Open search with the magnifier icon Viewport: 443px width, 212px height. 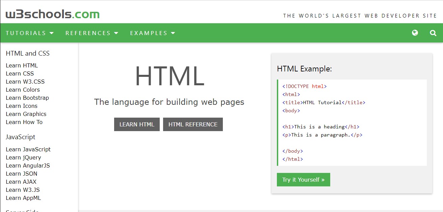(433, 33)
